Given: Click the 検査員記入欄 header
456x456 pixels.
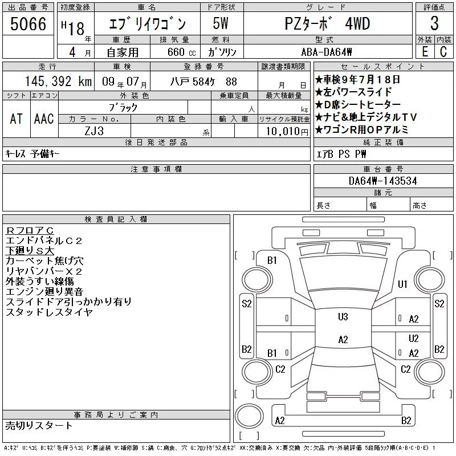Looking at the screenshot, I should [x=116, y=219].
